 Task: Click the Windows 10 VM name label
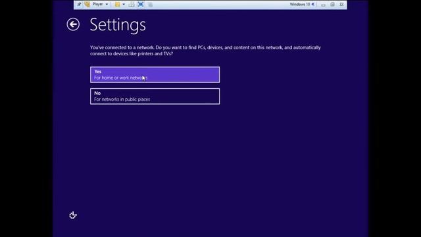pyautogui.click(x=300, y=5)
